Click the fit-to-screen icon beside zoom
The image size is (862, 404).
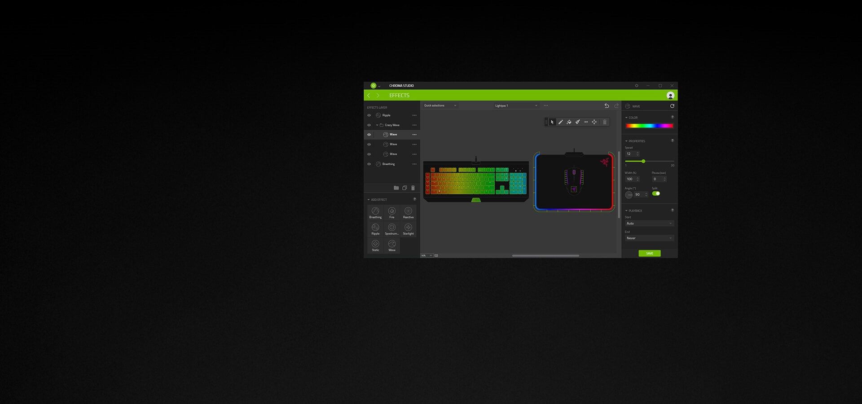[x=436, y=255]
